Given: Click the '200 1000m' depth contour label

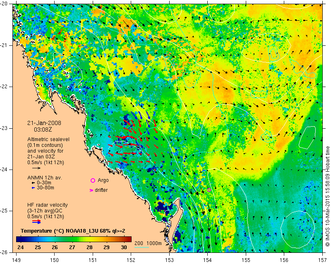Looking at the screenshot, I should 148,243.
